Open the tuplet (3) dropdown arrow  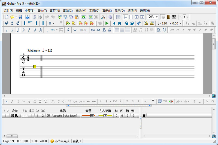(x=57, y=30)
